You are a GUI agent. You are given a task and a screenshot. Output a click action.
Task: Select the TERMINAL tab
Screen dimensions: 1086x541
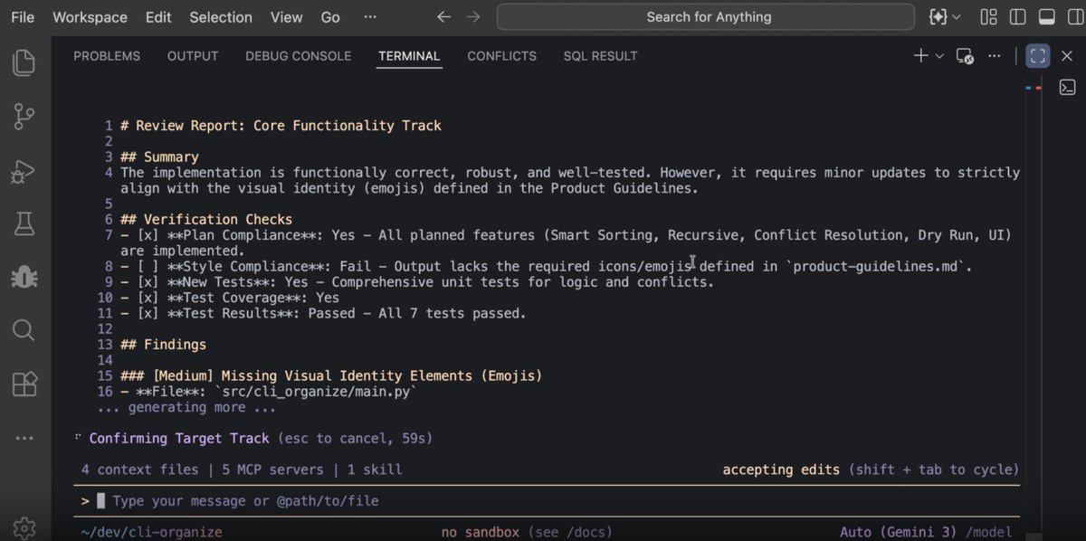409,56
